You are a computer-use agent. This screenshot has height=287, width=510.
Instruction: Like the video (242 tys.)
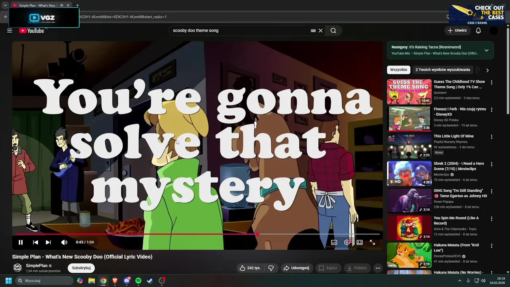pyautogui.click(x=250, y=268)
